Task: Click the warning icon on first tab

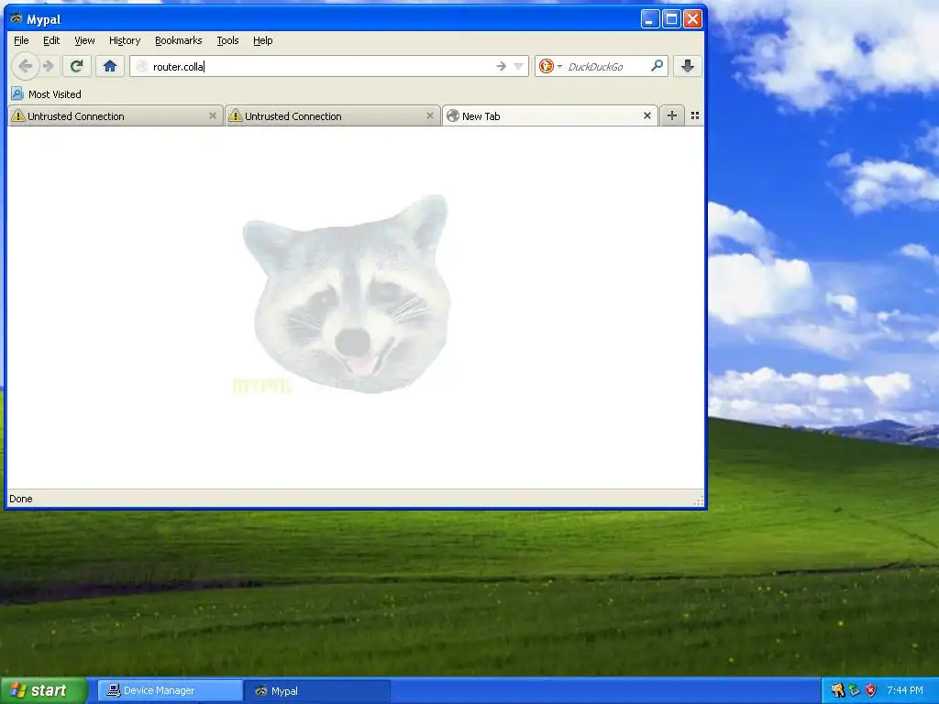Action: [x=18, y=115]
